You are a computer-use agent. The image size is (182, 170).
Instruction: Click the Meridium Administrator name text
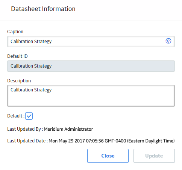[x=68, y=129]
